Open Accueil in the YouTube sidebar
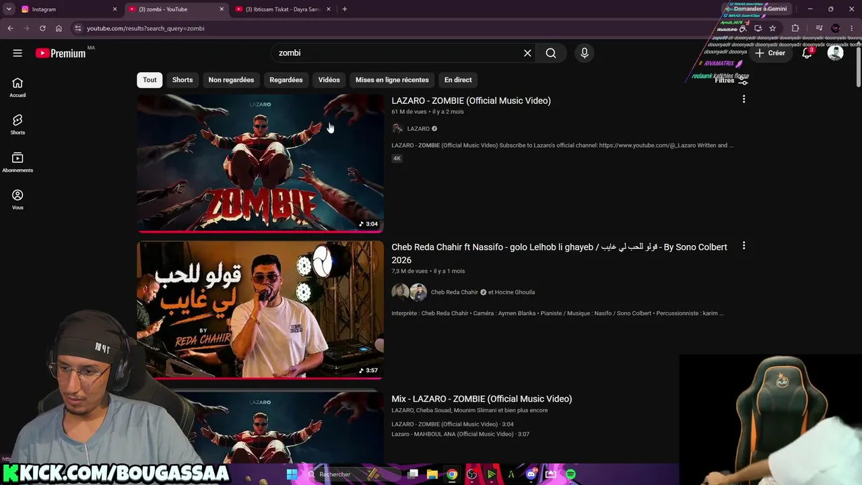862x485 pixels. tap(18, 88)
